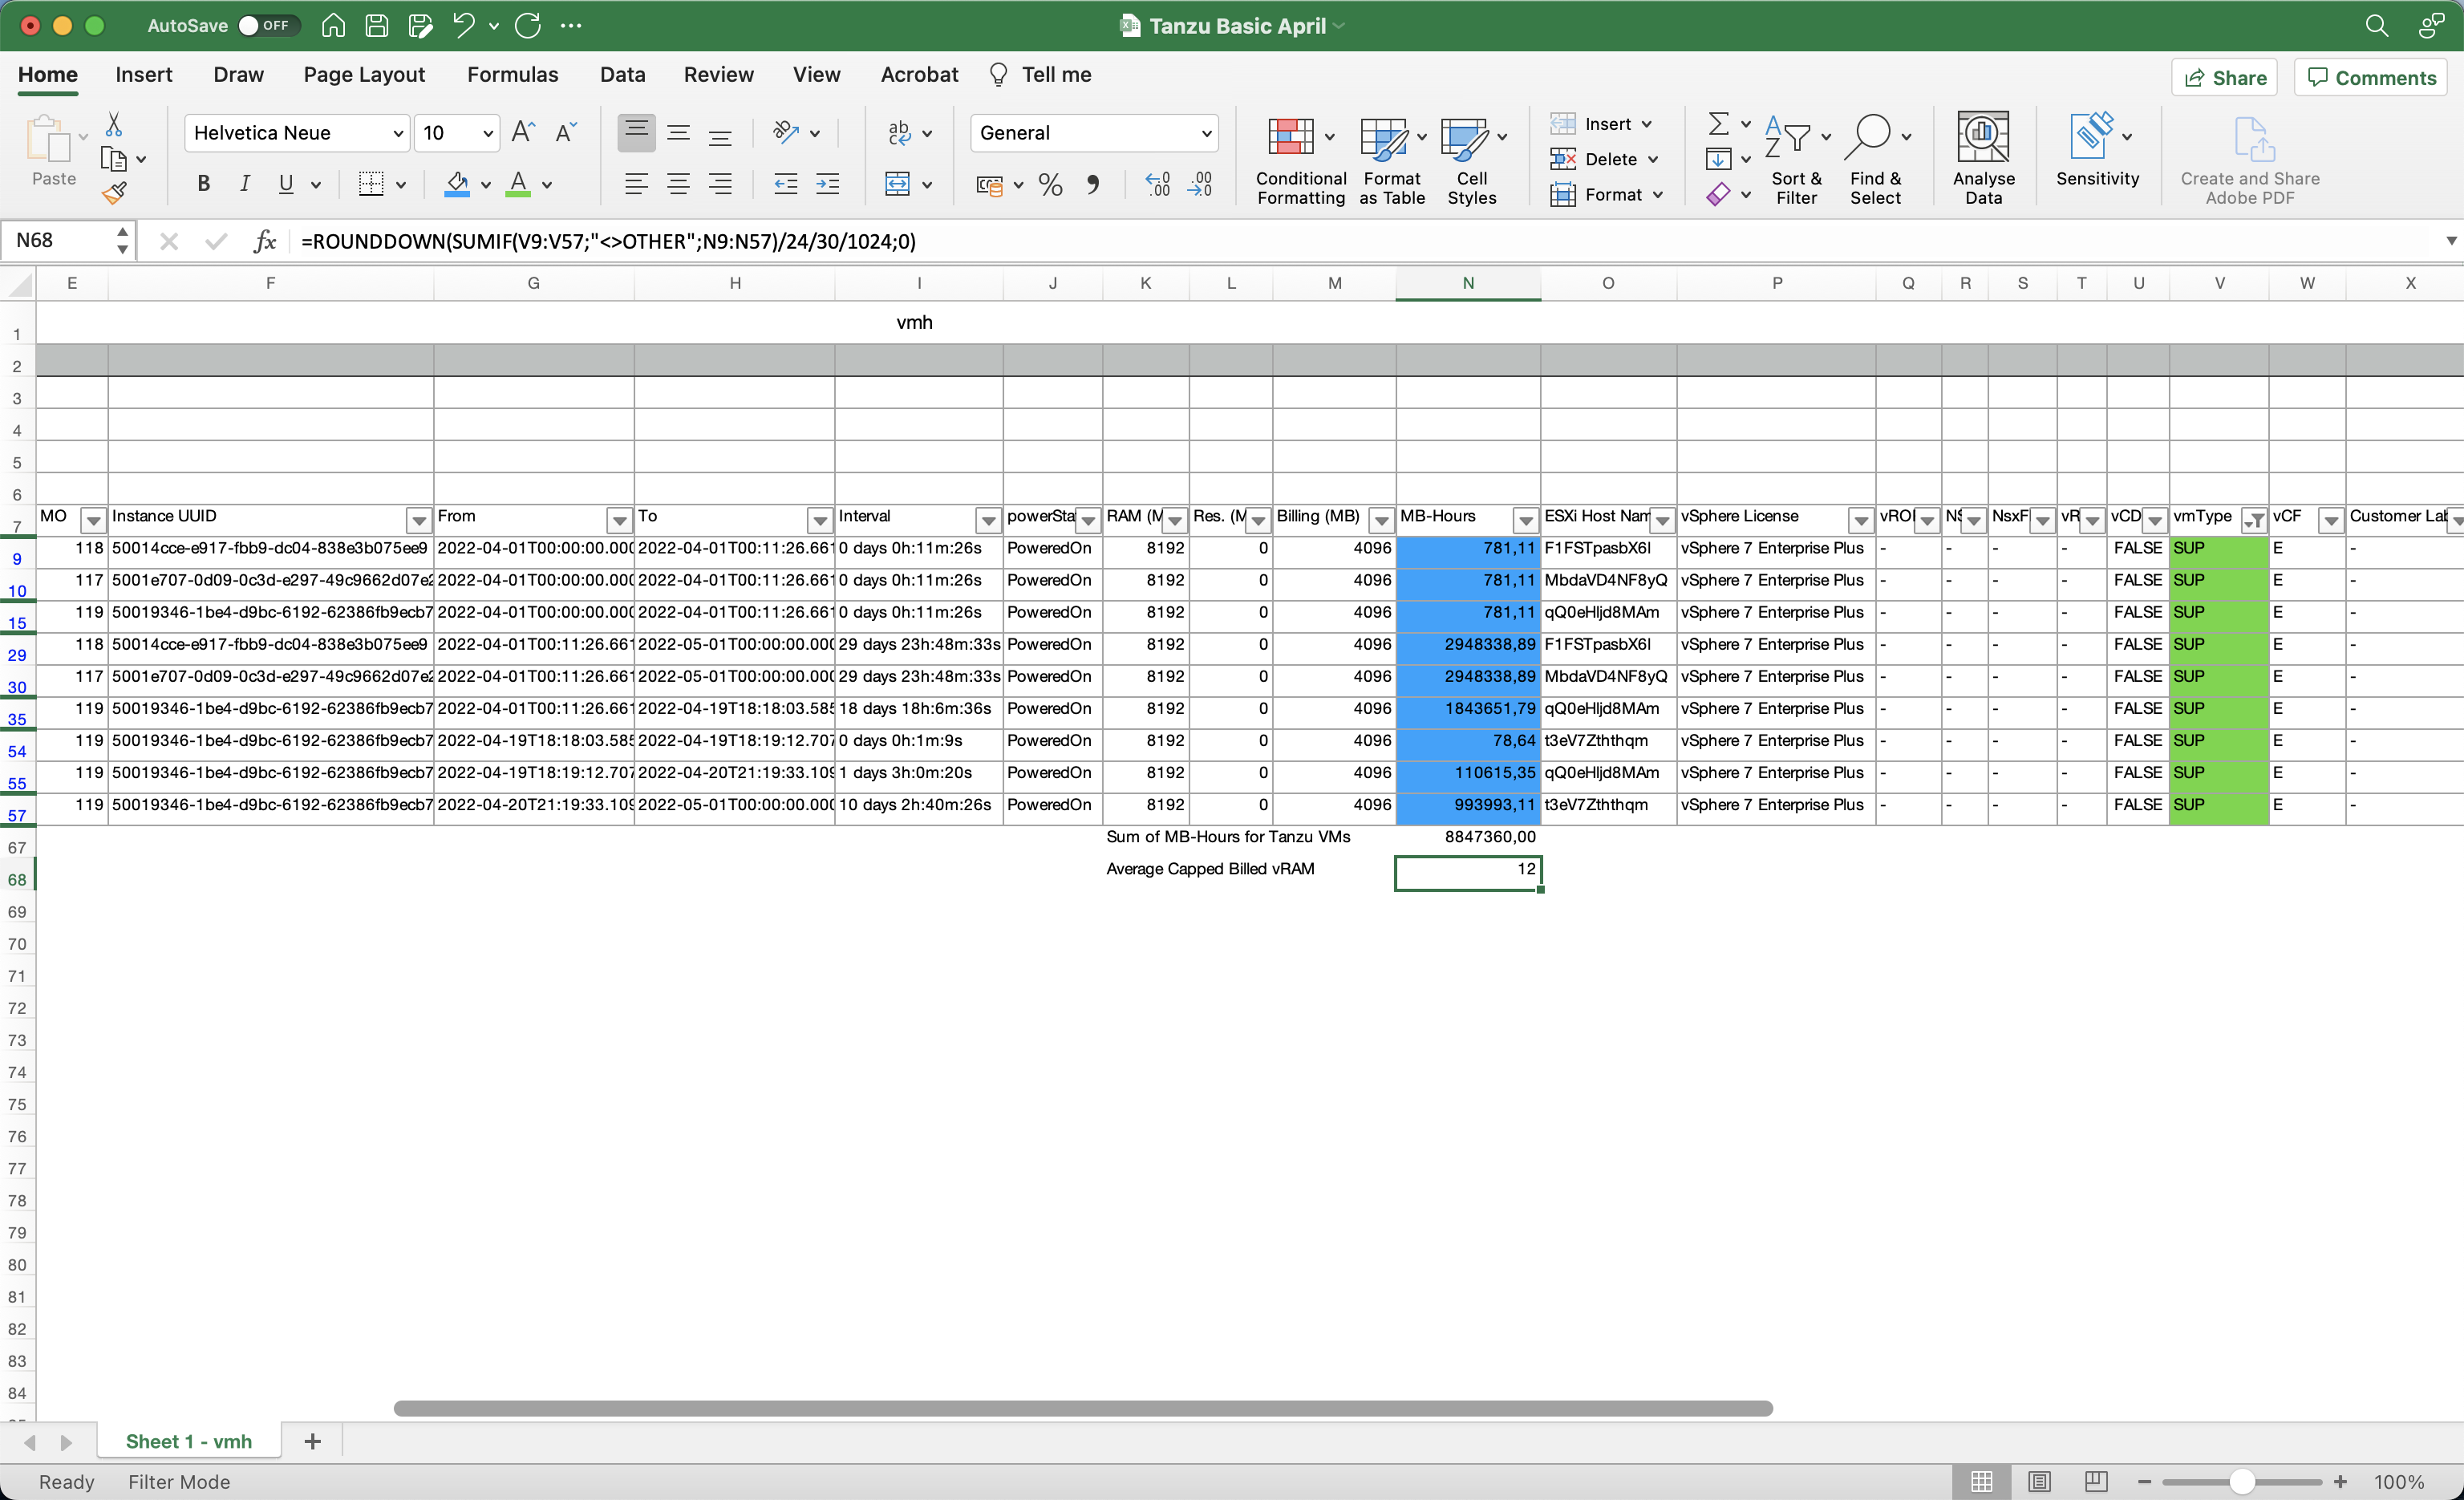Apply Bold formatting
Screen dimensions: 2464x1500
pyautogui.click(x=203, y=184)
